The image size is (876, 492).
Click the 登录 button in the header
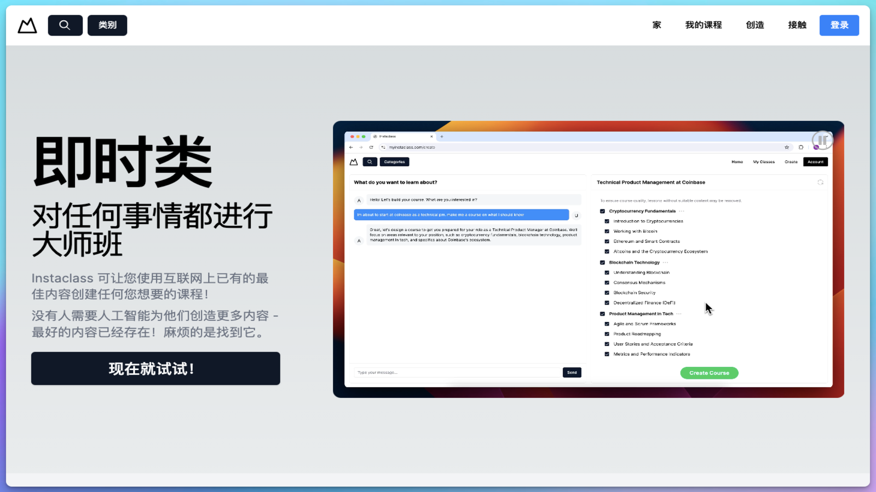coord(839,25)
